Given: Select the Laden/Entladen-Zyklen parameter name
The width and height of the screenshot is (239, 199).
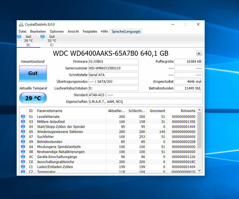Looking at the screenshot, I should (55, 167).
